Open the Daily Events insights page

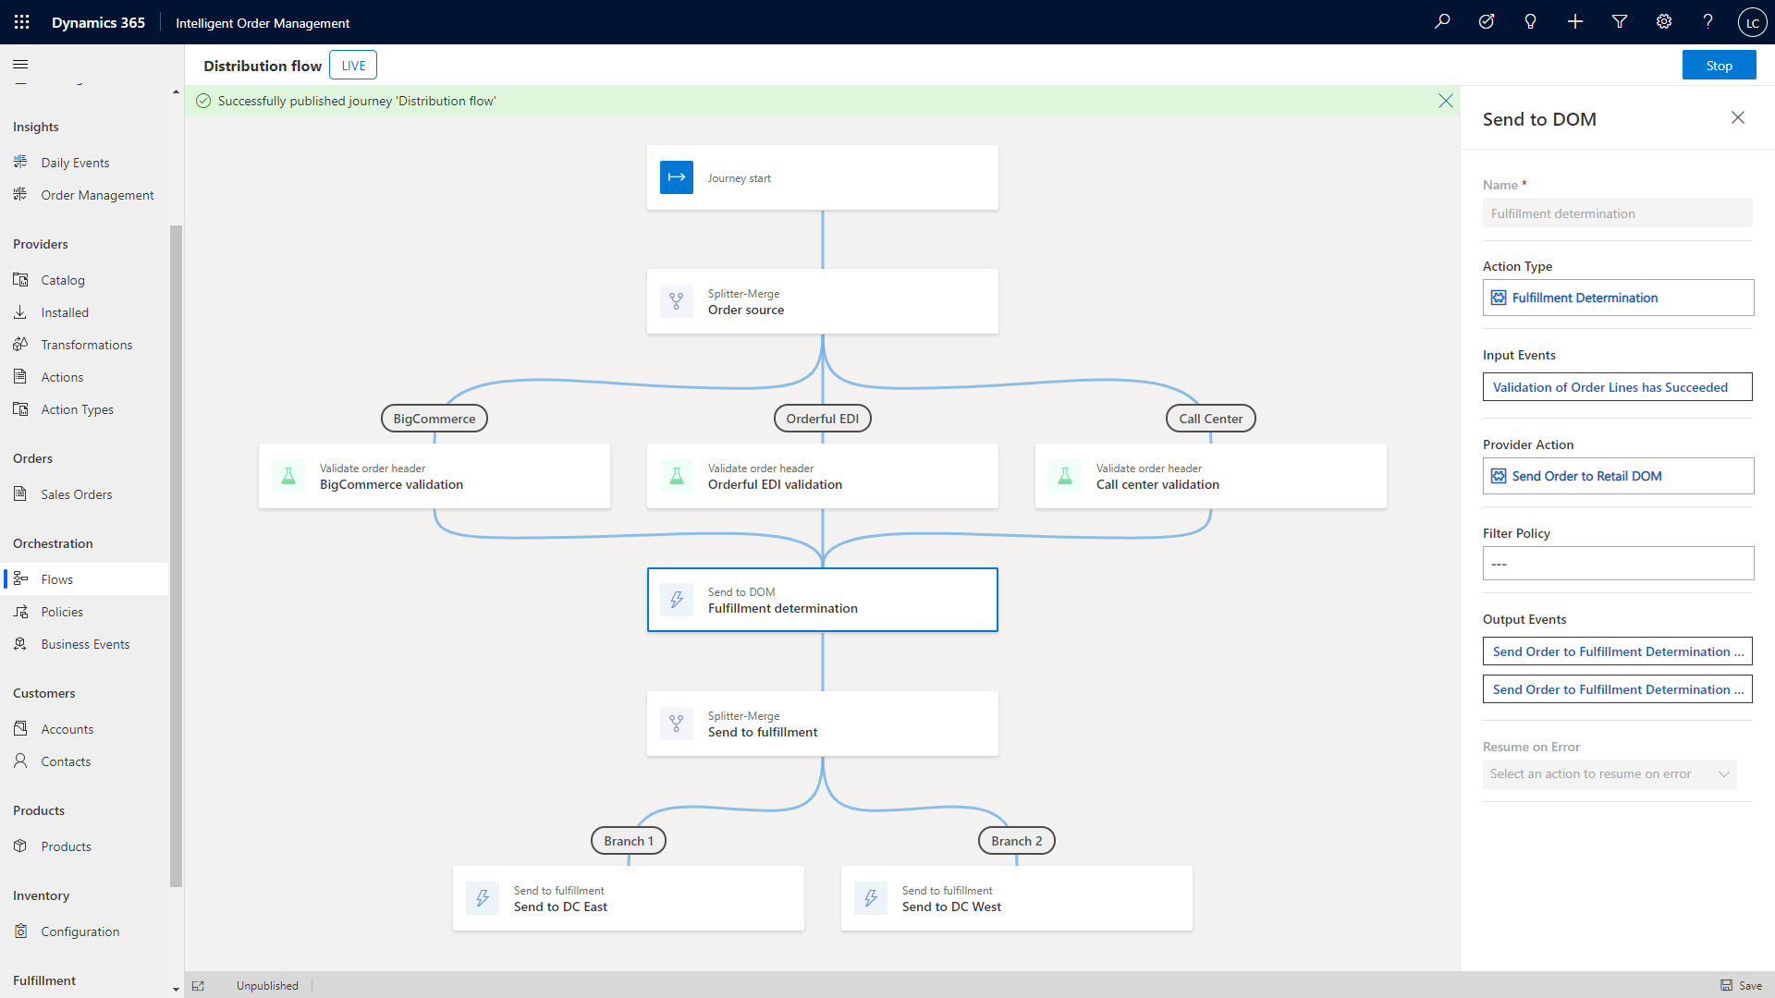click(x=75, y=162)
